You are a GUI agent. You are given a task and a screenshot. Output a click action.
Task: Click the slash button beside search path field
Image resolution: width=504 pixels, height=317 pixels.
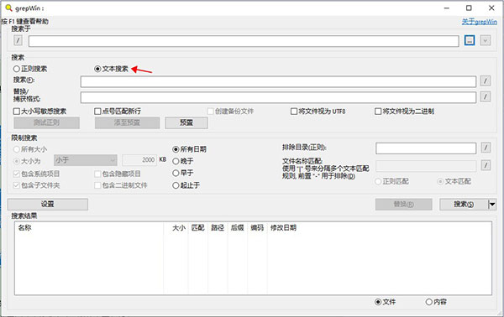point(18,40)
